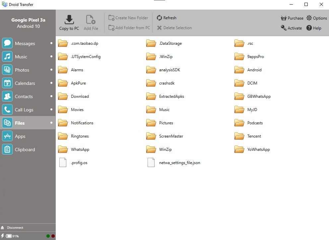Select the YoWhatsApp folder
Image resolution: width=329 pixels, height=240 pixels.
(x=252, y=150)
